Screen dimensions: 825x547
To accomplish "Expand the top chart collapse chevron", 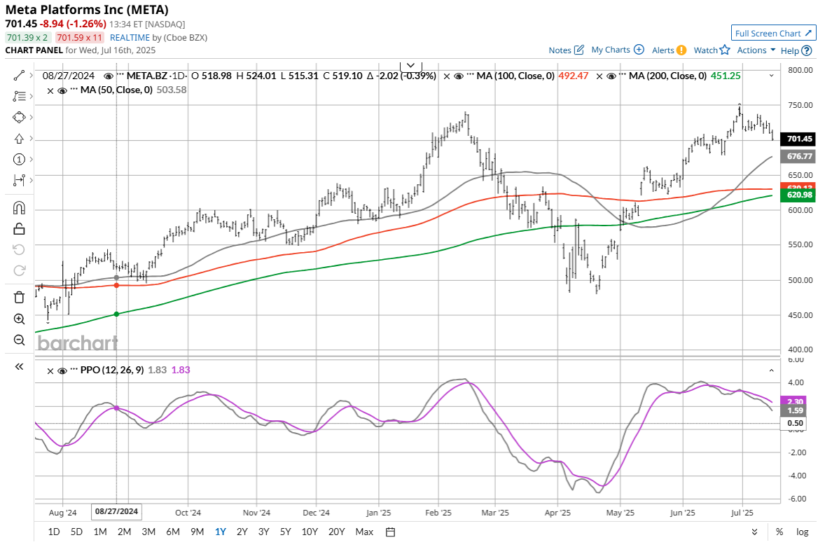I will 411,66.
